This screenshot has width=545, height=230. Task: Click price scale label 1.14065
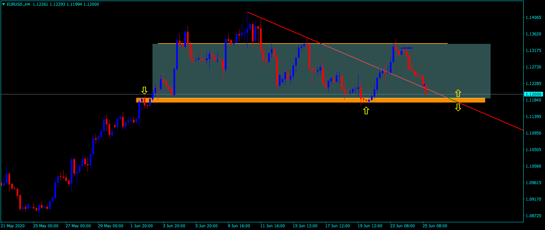coord(533,18)
